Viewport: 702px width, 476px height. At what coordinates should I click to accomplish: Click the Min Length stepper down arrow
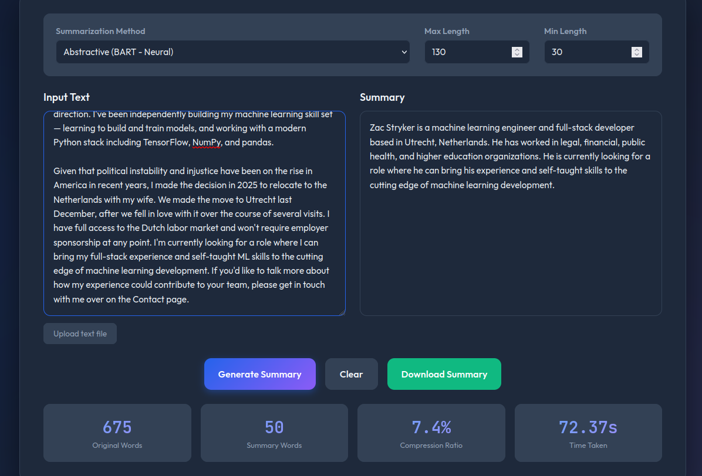(637, 56)
